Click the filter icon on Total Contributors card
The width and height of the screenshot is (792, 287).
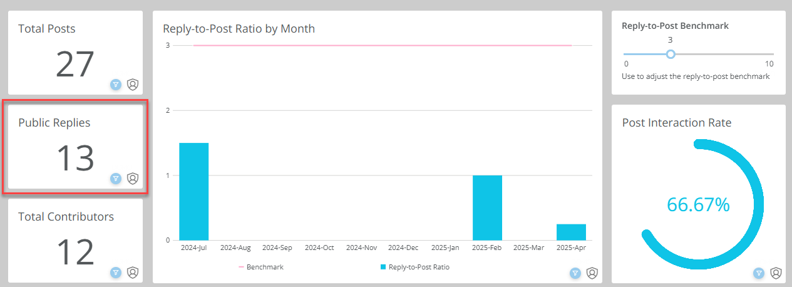[116, 273]
